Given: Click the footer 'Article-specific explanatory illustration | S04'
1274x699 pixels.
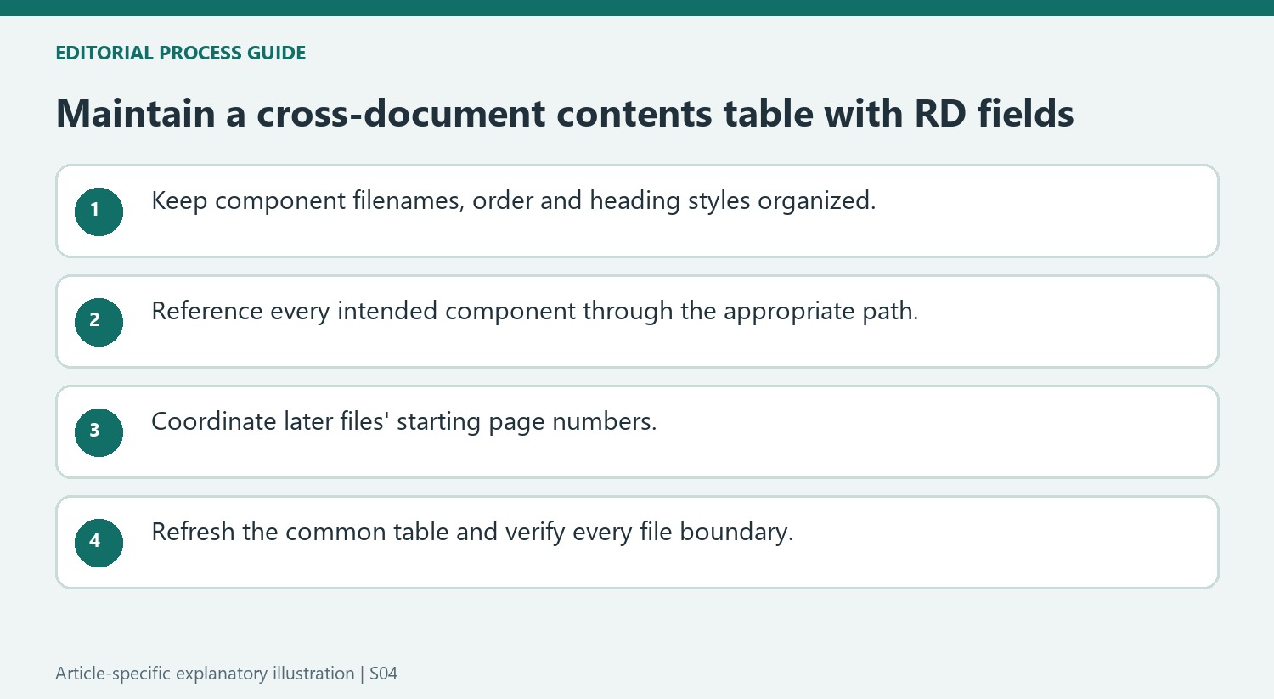Looking at the screenshot, I should tap(227, 674).
